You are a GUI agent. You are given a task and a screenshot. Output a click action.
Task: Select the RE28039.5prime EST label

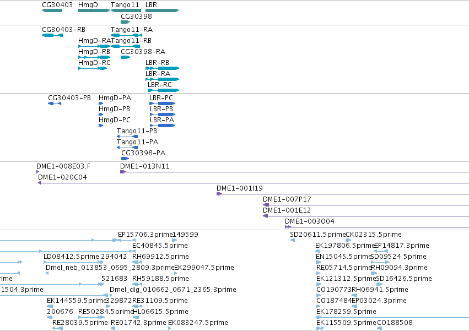[x=80, y=323]
